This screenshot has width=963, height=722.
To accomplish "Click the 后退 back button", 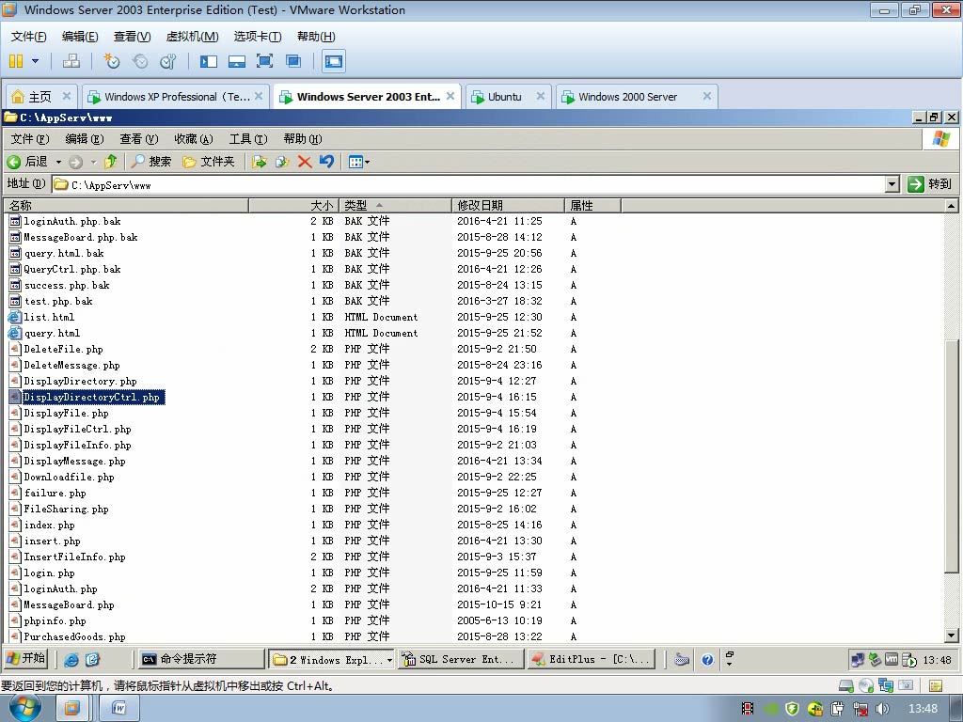I will coord(27,162).
